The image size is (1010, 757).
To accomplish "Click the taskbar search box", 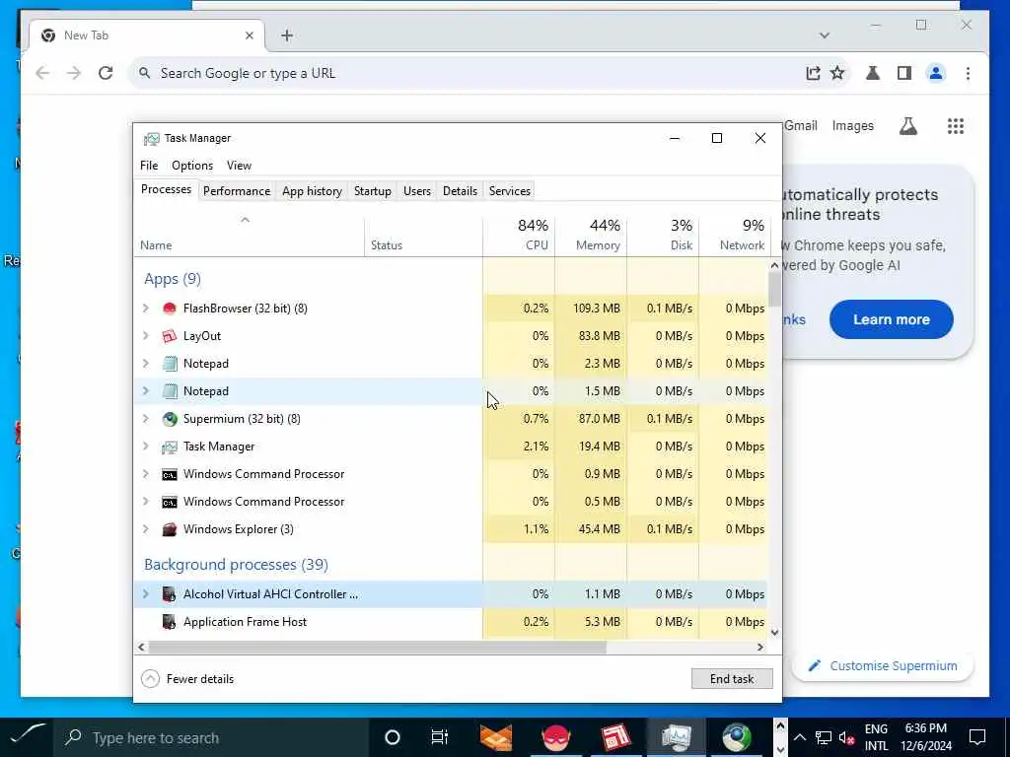I will [213, 737].
